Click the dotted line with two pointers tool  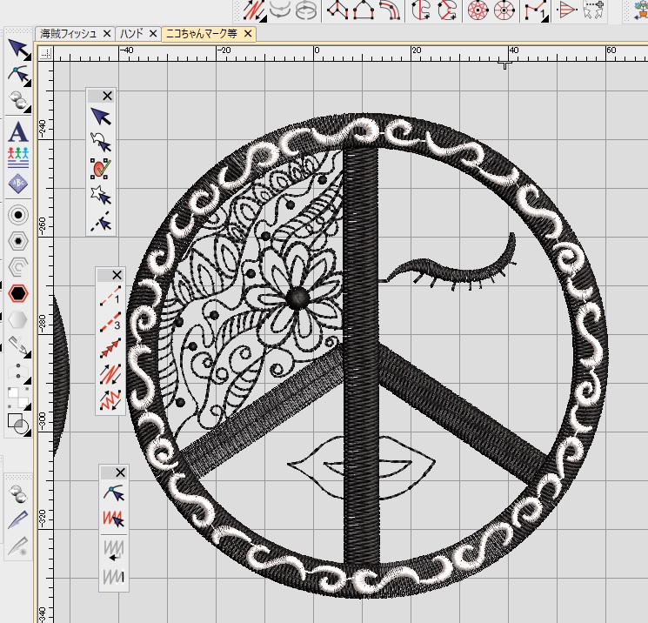[x=593, y=10]
